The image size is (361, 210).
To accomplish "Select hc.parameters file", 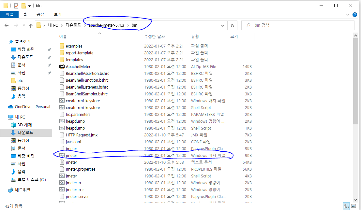I will coord(78,114).
